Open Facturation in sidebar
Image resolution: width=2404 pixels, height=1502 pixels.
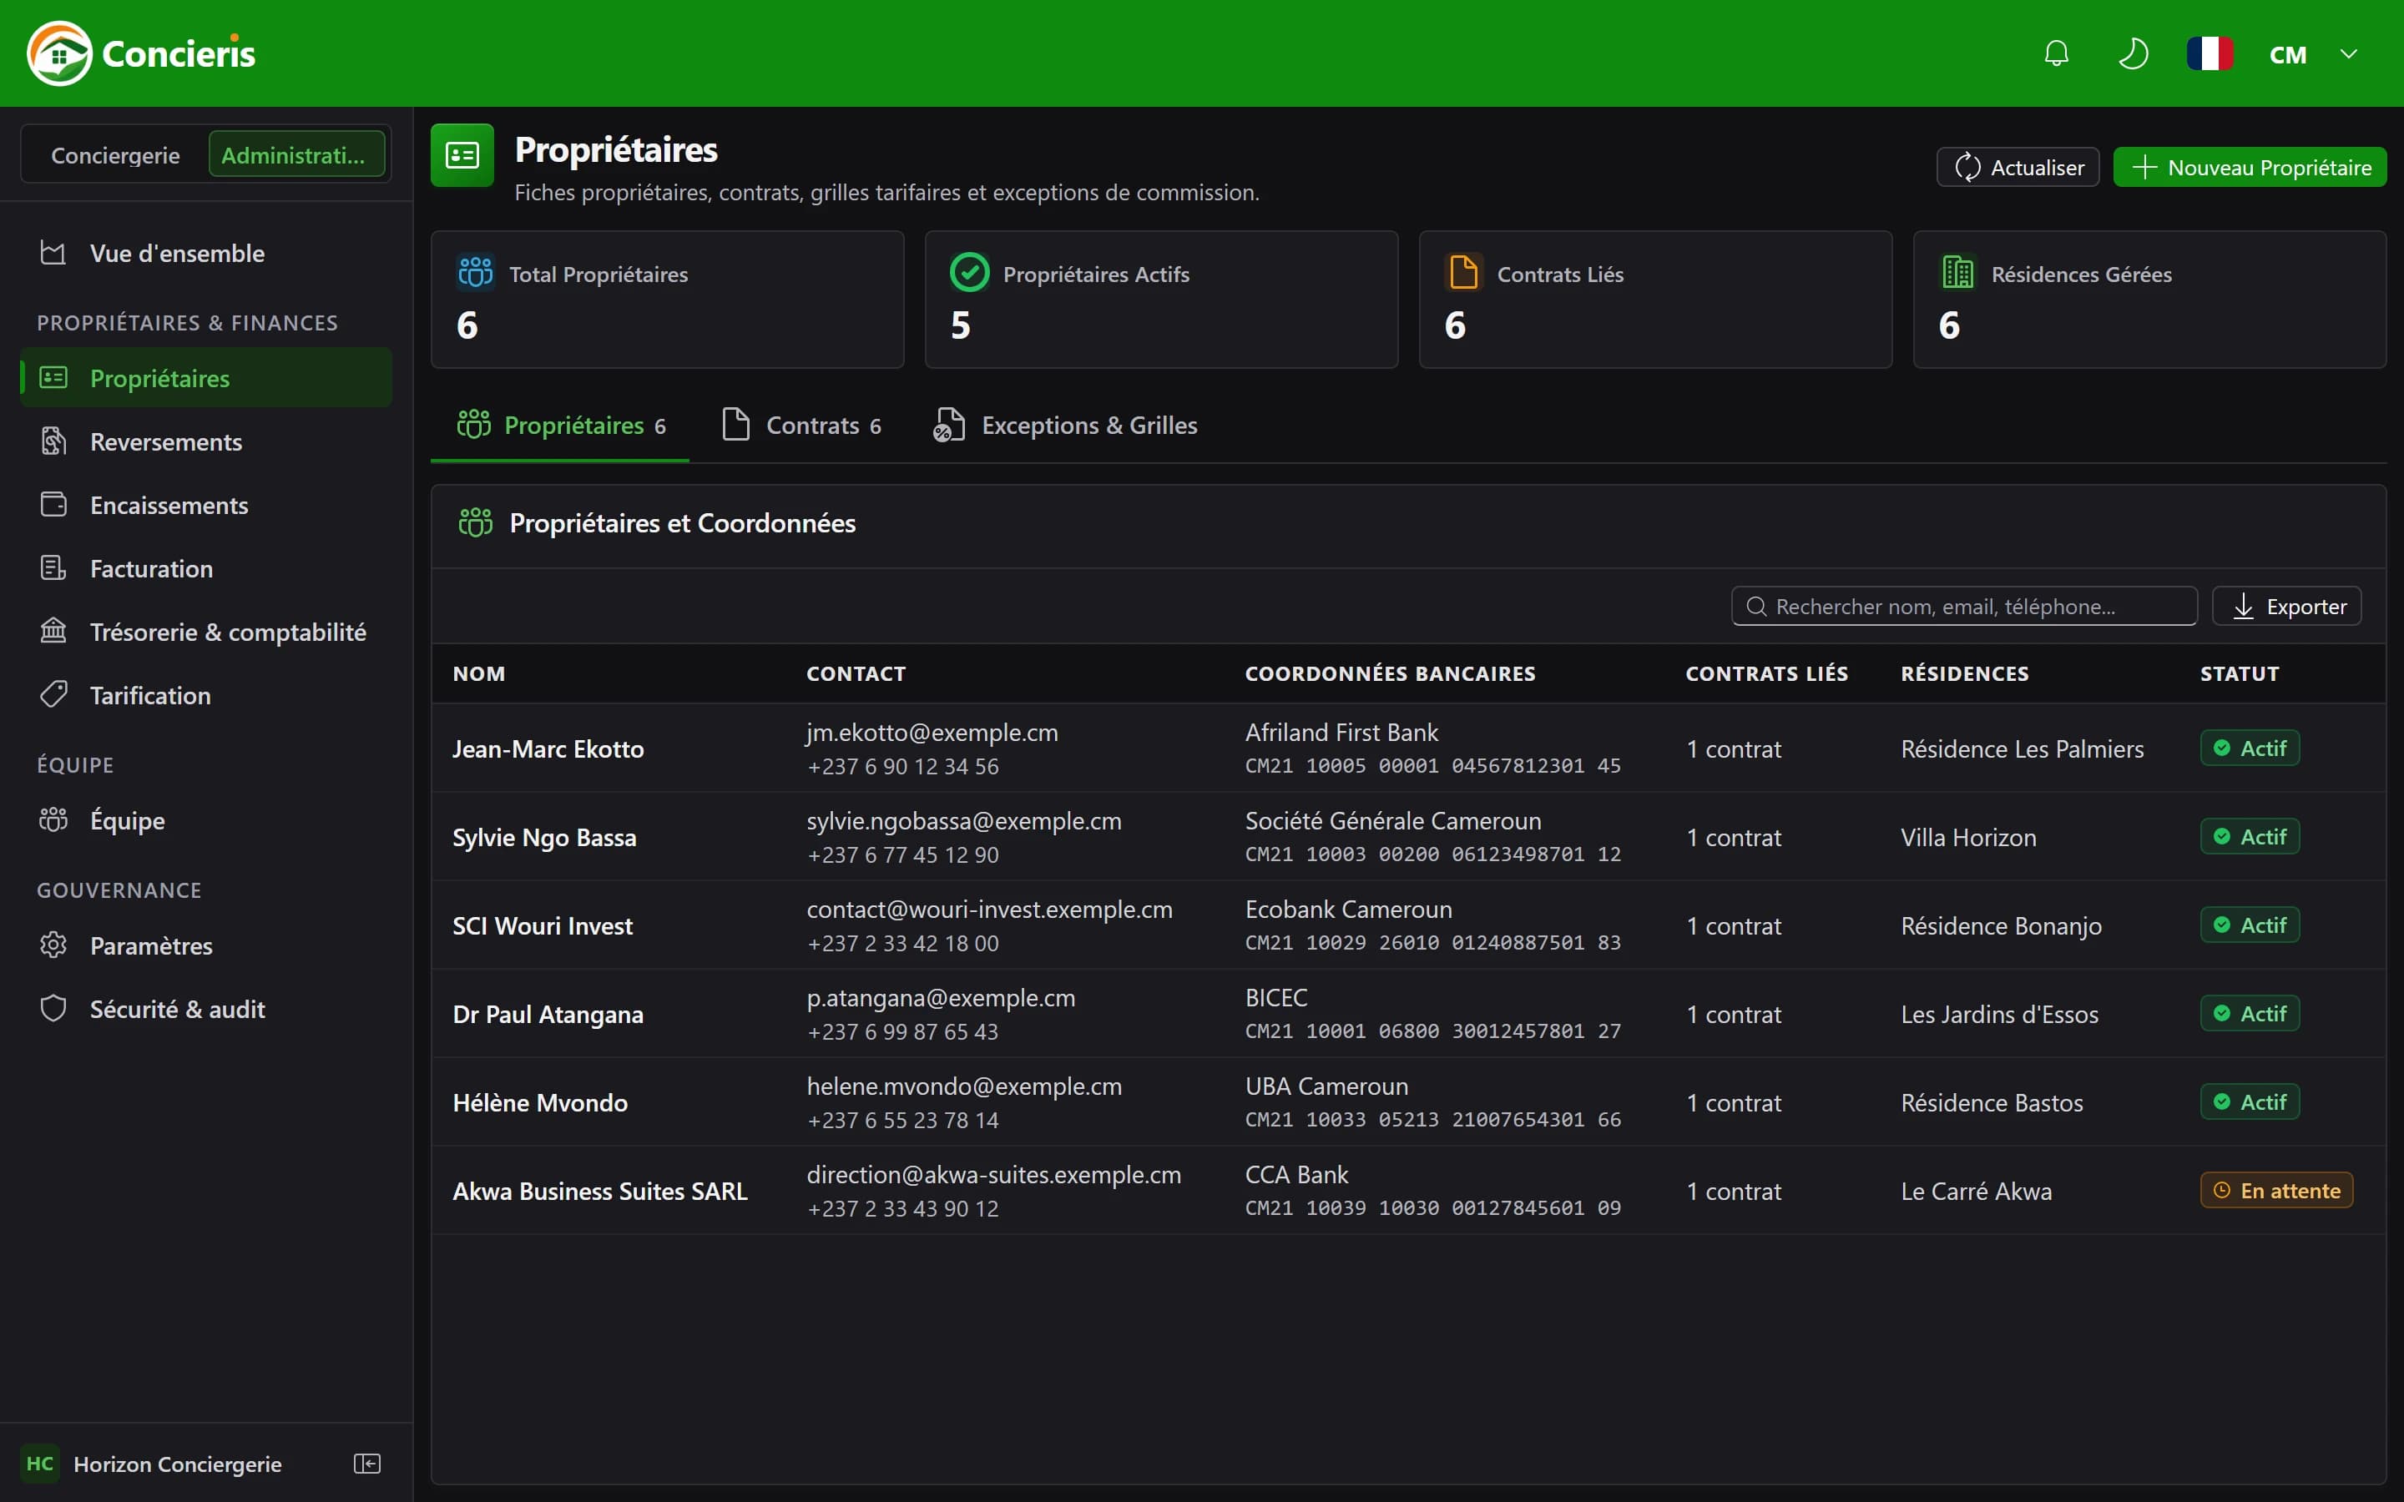click(x=205, y=569)
